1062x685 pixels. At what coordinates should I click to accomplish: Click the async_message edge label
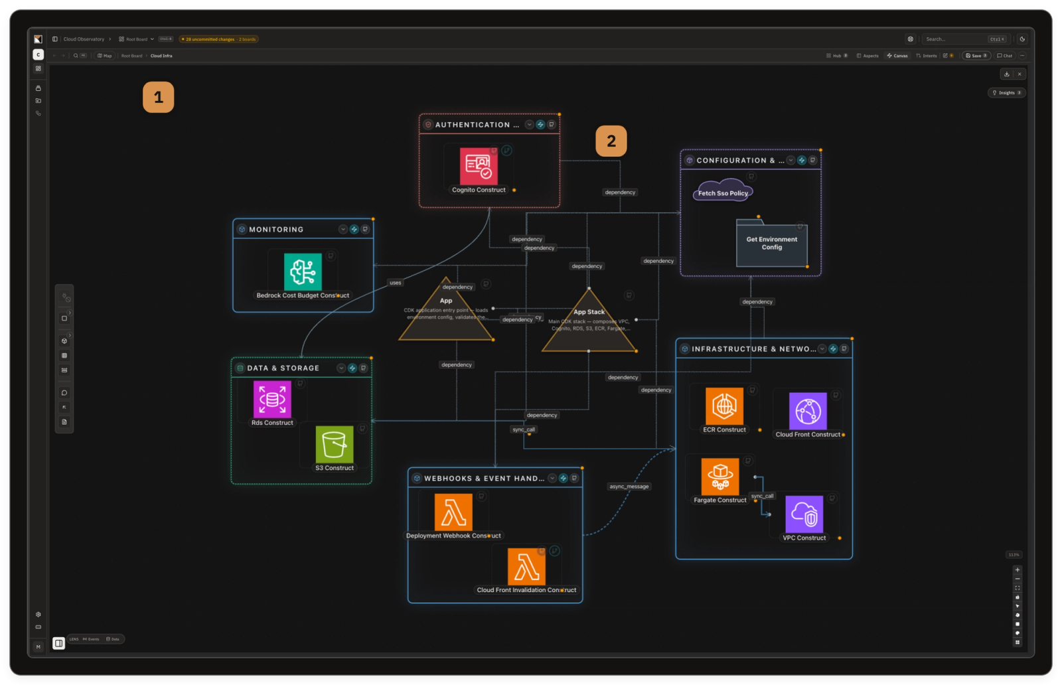click(629, 487)
